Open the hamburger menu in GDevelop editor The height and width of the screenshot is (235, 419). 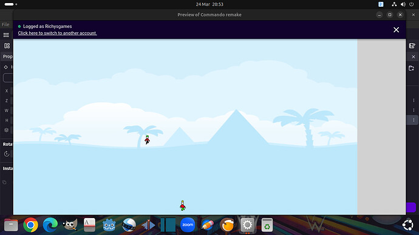tap(6, 35)
